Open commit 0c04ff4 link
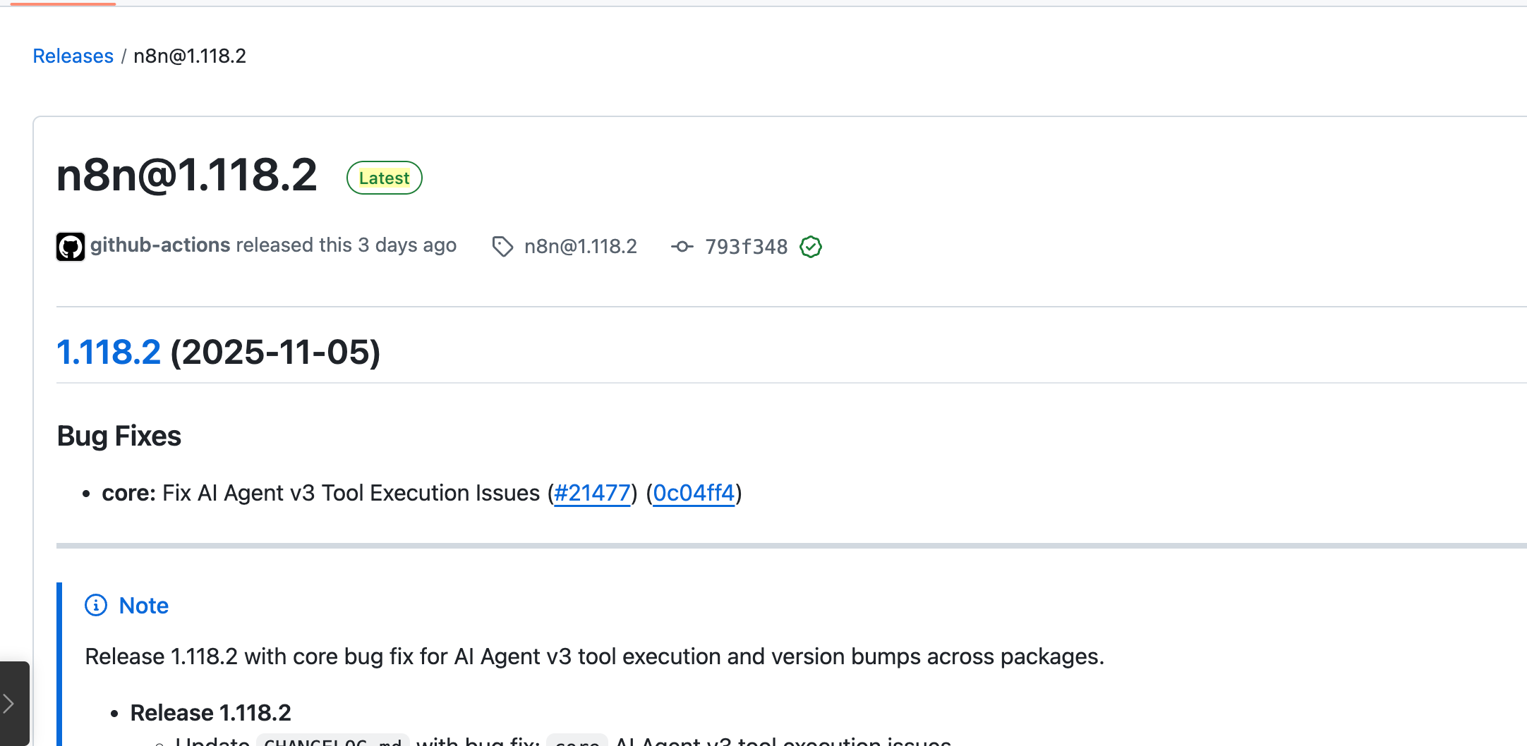 [694, 493]
